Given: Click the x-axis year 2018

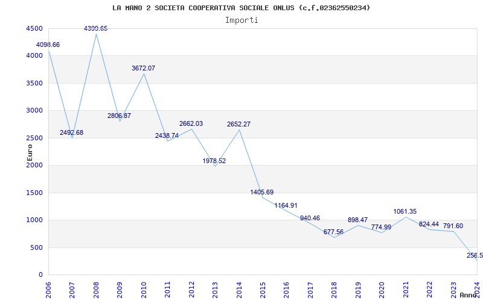Looking at the screenshot, I should 334,290.
